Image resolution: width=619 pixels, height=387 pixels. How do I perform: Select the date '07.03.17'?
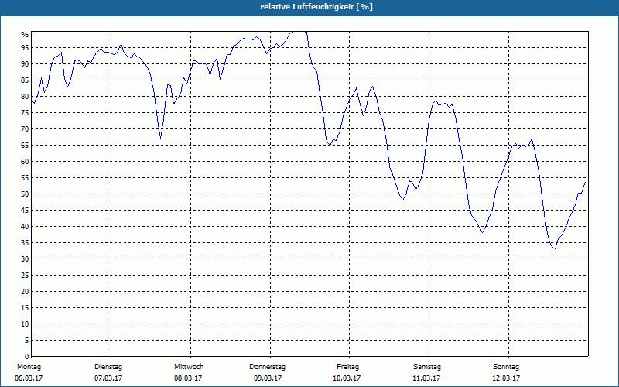click(108, 378)
